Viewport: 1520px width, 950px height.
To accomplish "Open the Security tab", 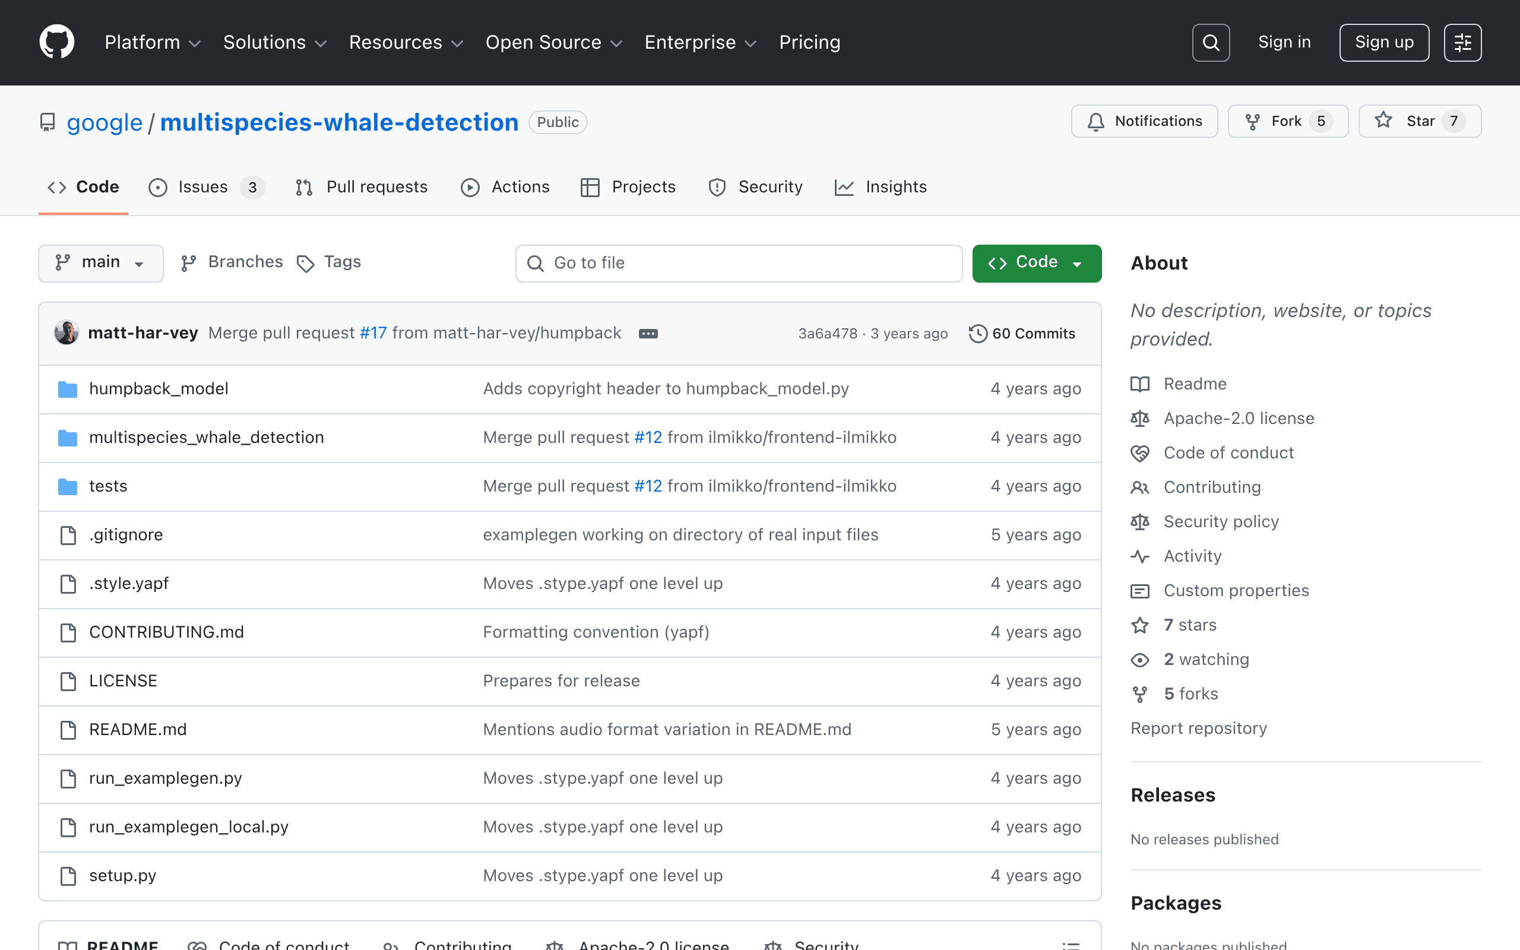I will pos(756,187).
